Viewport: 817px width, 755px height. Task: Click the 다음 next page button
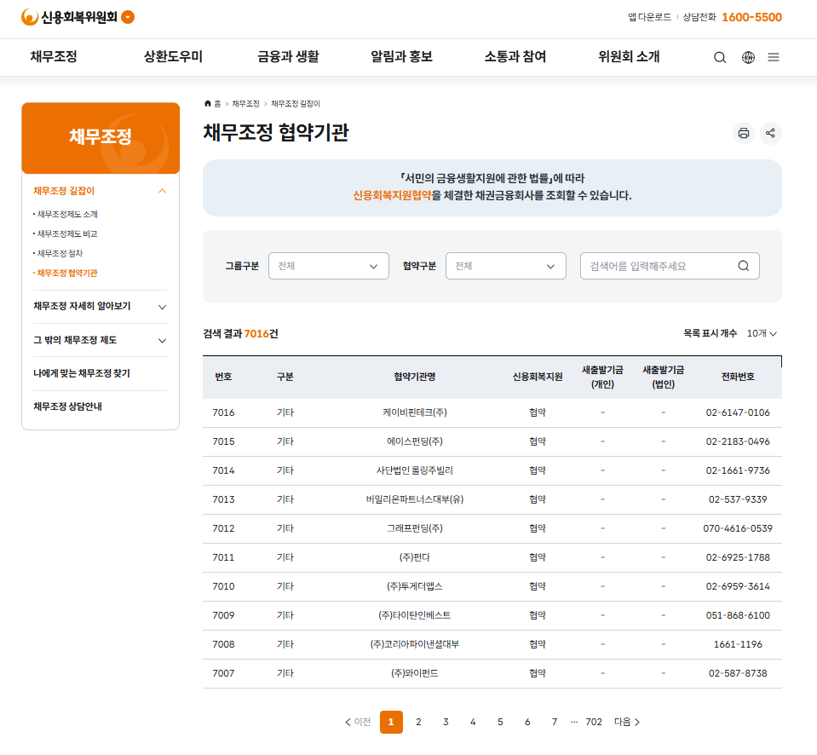click(x=627, y=722)
